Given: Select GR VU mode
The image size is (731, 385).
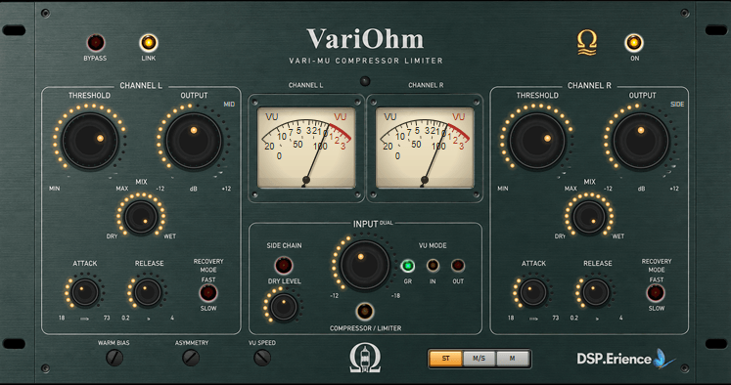Looking at the screenshot, I should [408, 266].
